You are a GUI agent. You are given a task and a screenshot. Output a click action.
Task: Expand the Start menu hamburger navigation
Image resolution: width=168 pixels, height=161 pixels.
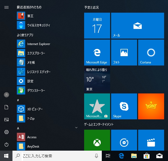(x=6, y=7)
